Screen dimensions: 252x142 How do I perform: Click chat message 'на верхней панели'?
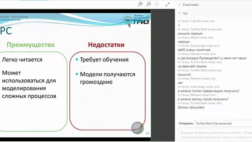(192, 66)
